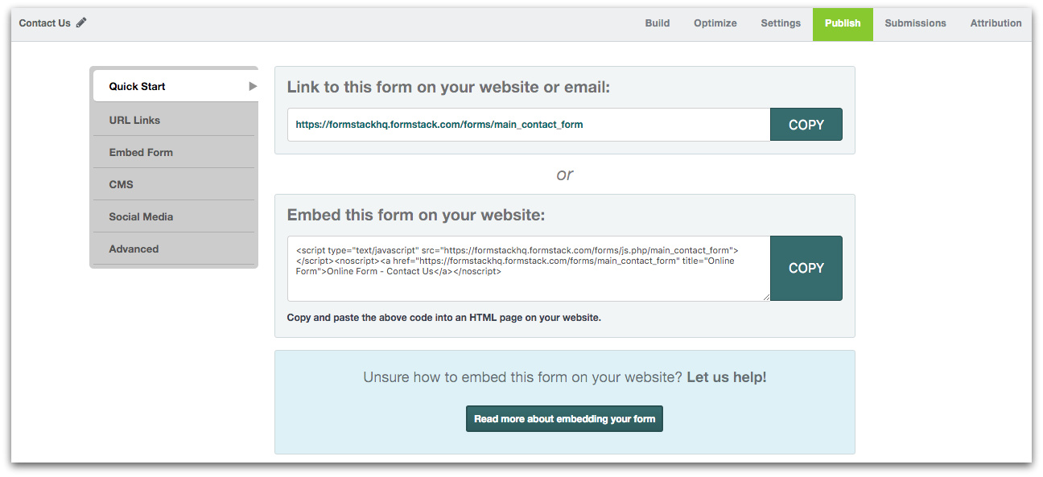Open the Advanced sidebar section
This screenshot has width=1043, height=477.
pos(134,249)
